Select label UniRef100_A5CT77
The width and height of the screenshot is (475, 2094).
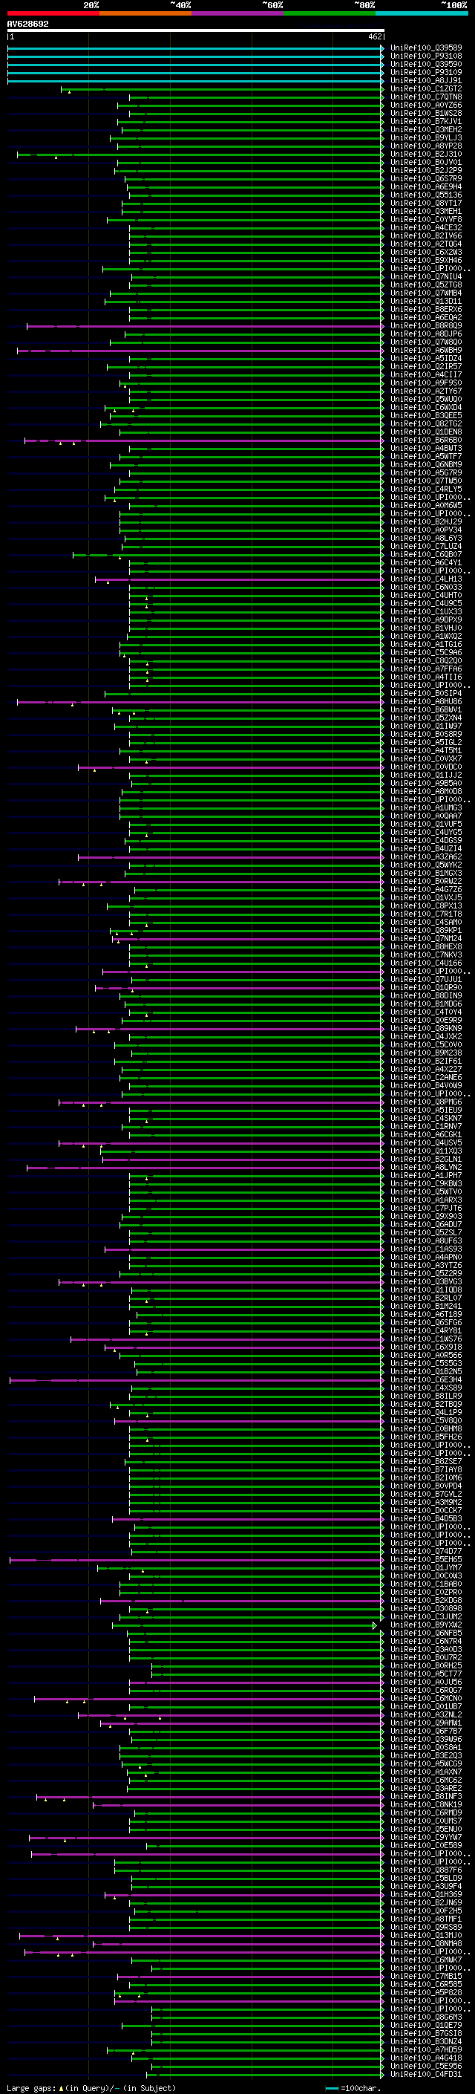pos(426,1674)
